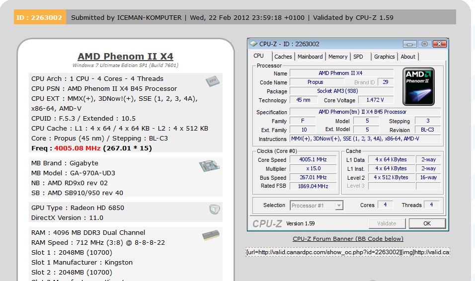Click the Level 2 4 x 512 KBytes field
475x281 pixels.
[x=391, y=177]
